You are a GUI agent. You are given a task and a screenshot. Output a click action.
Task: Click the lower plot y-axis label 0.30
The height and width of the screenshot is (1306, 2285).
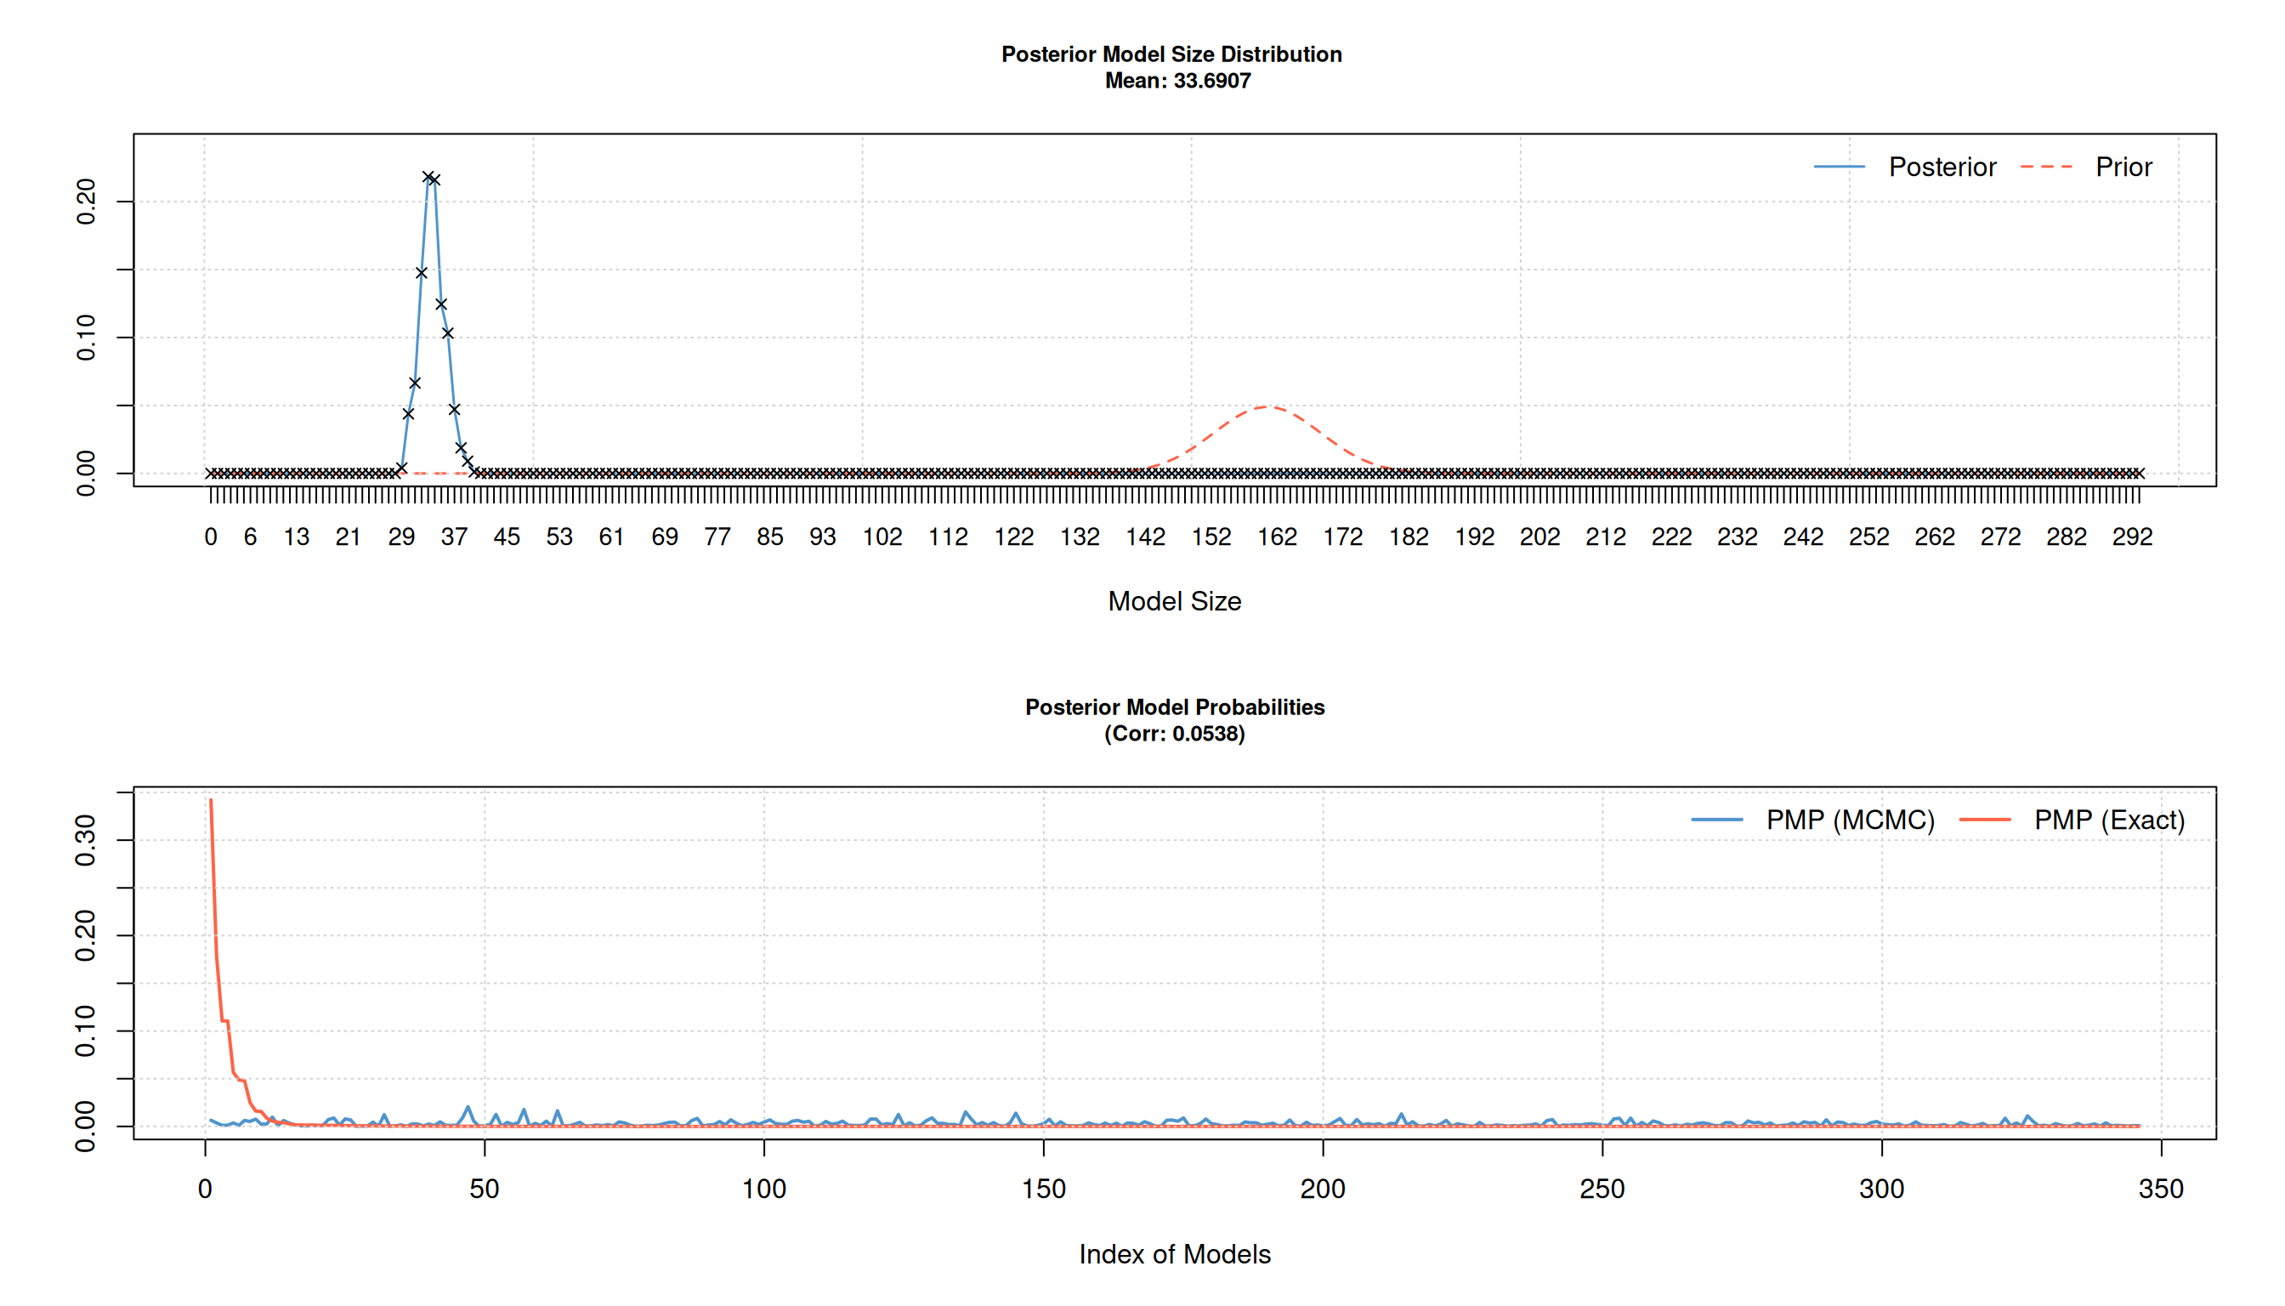pyautogui.click(x=86, y=840)
